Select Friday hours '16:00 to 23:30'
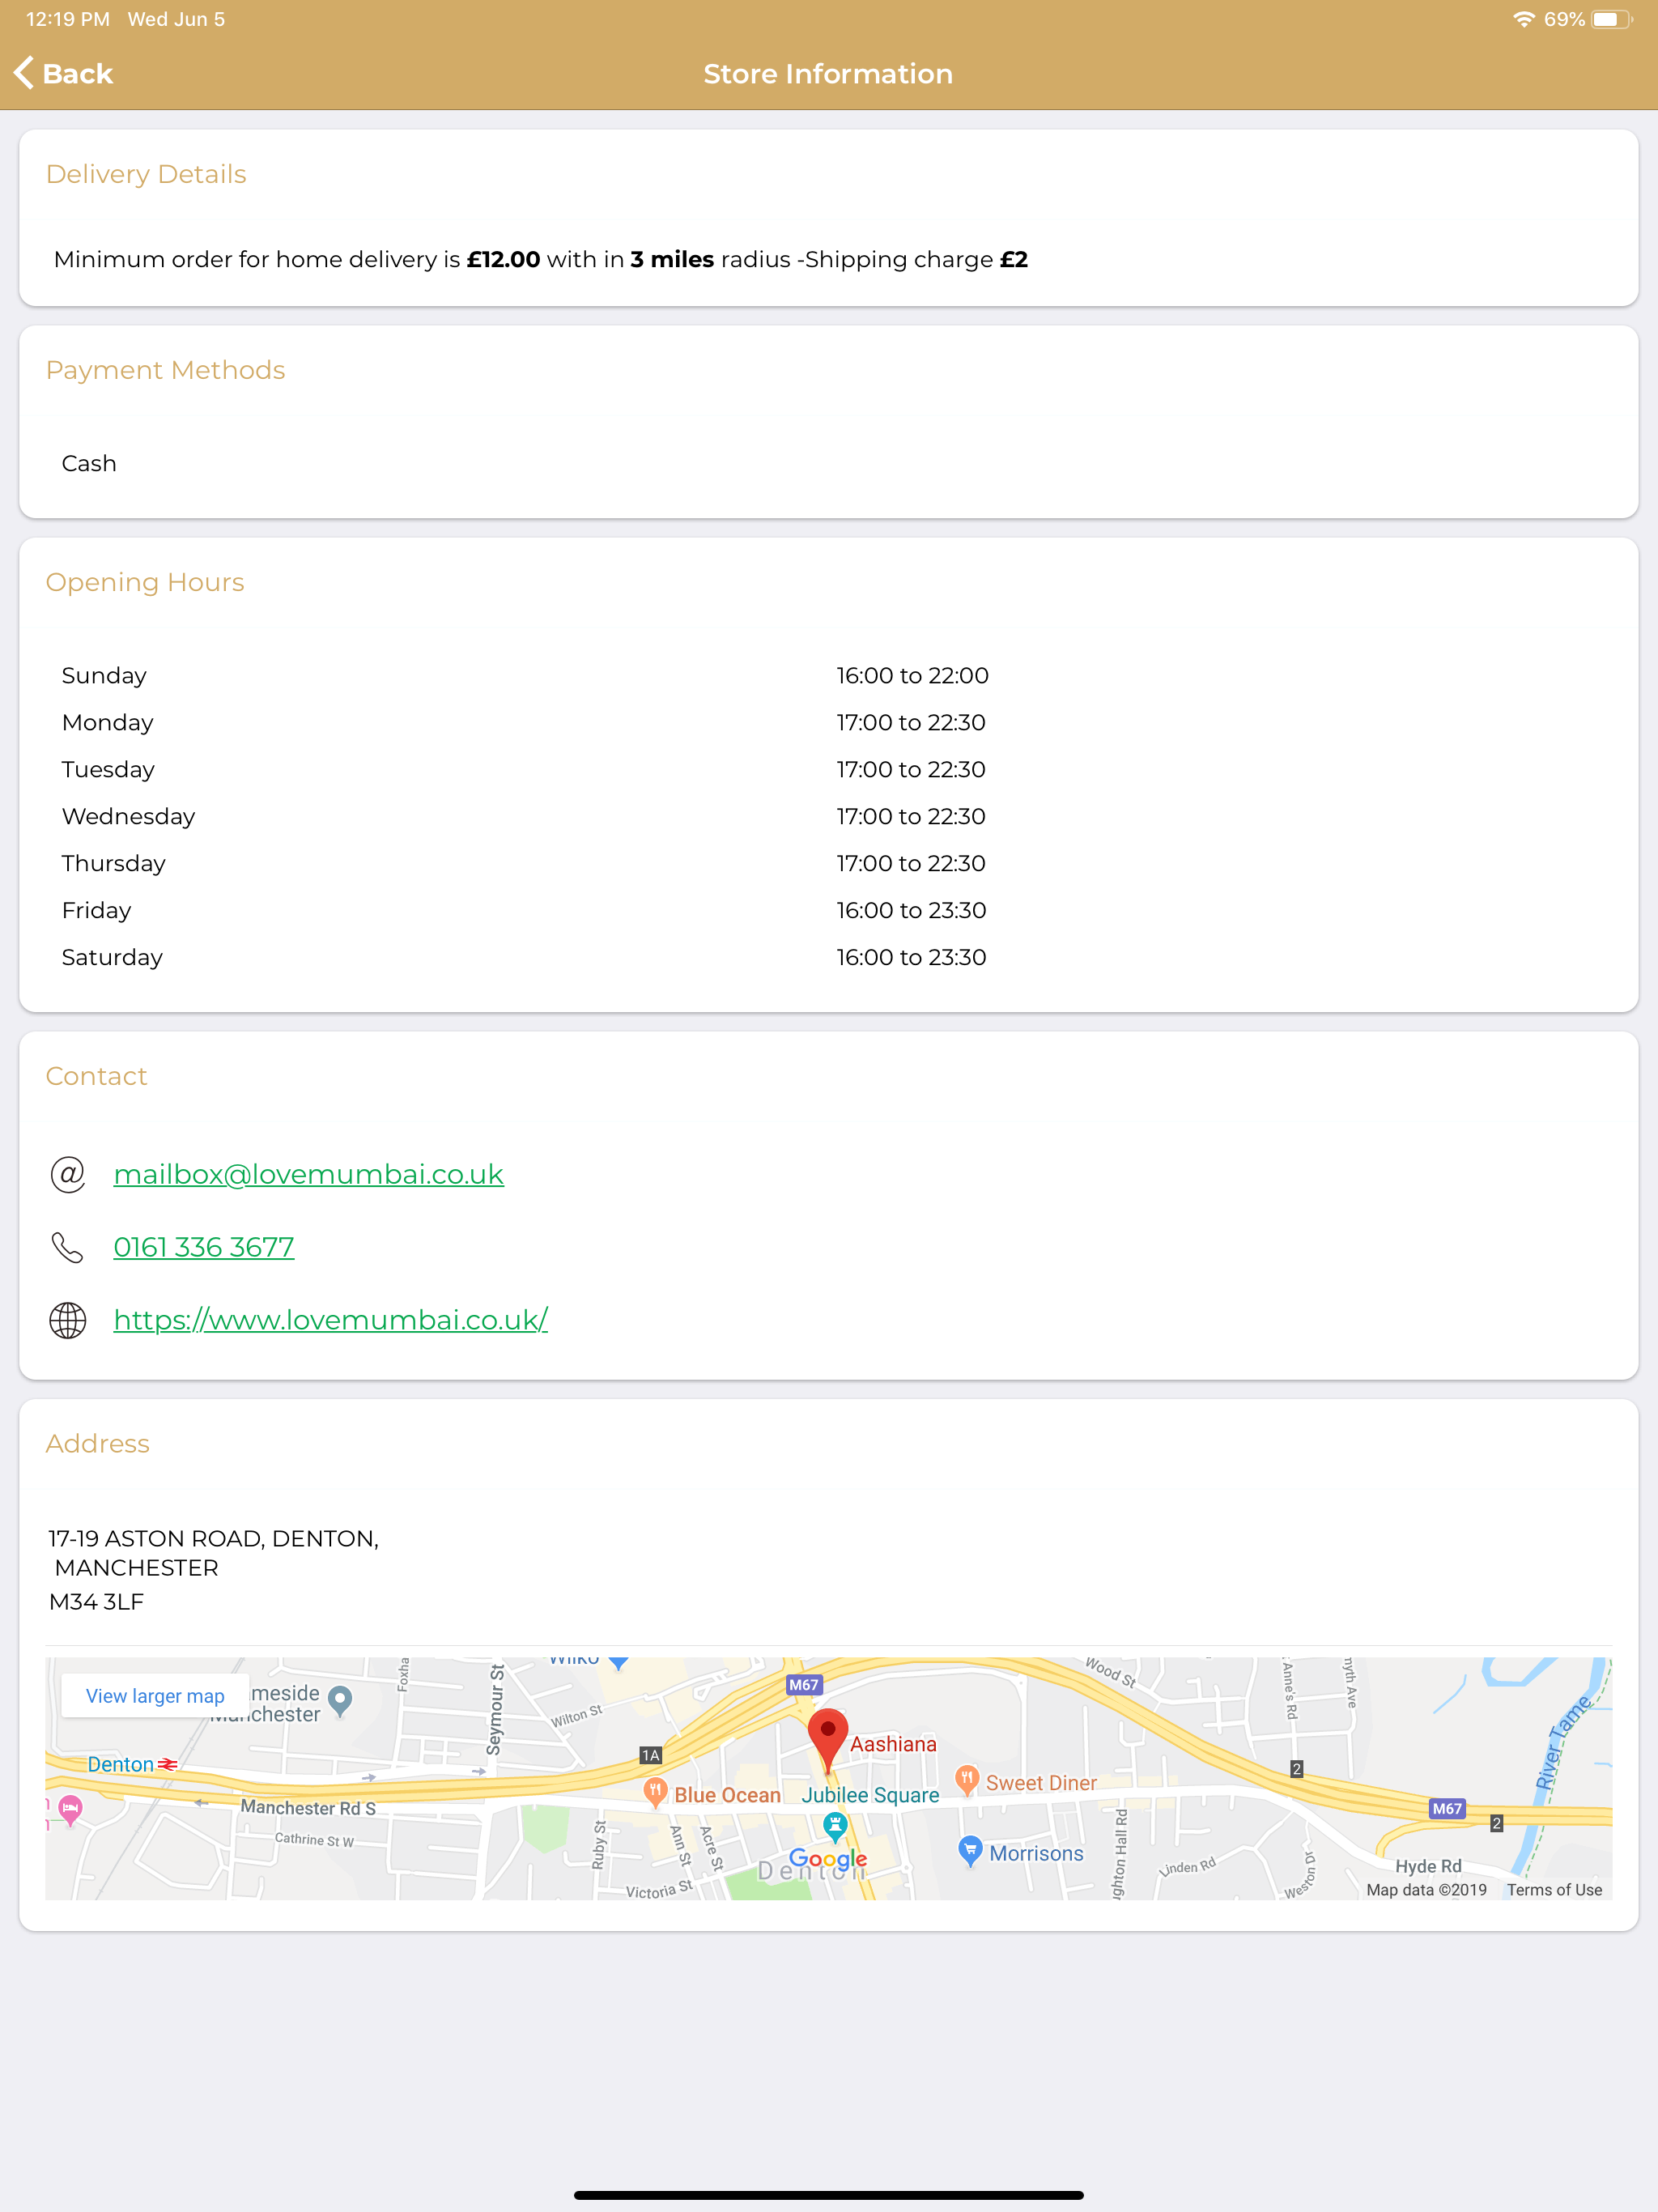Viewport: 1658px width, 2212px height. 911,911
